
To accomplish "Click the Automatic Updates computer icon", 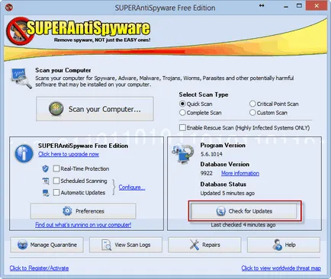I will 46,193.
